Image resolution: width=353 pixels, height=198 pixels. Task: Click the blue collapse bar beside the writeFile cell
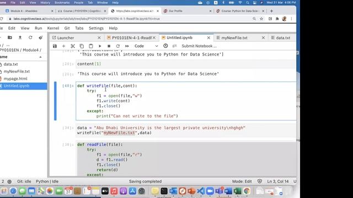click(55, 101)
